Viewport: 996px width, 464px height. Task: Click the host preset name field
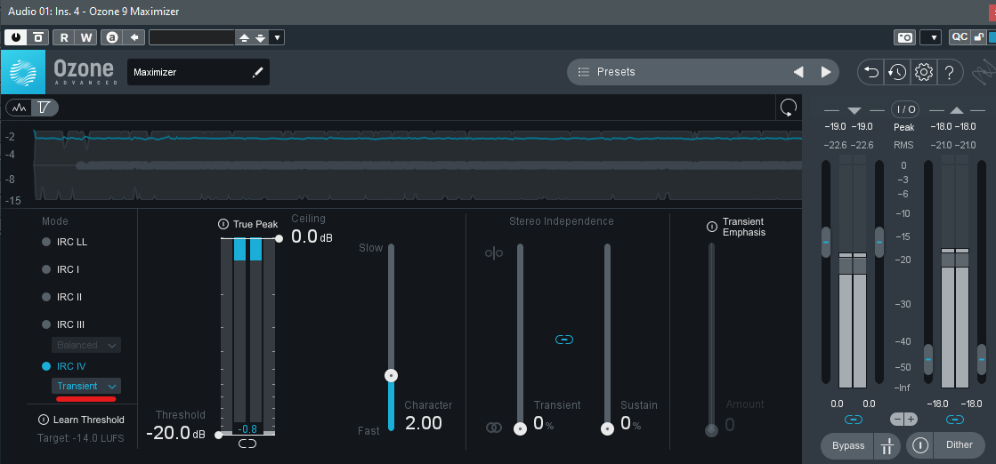tap(192, 37)
